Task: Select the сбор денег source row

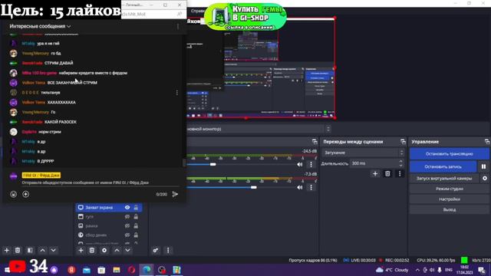Action: pos(109,235)
